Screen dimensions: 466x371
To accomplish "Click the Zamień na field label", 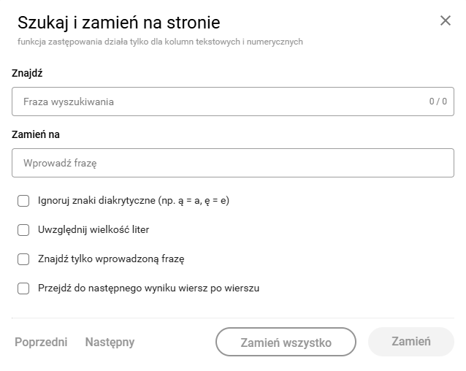I will point(36,134).
